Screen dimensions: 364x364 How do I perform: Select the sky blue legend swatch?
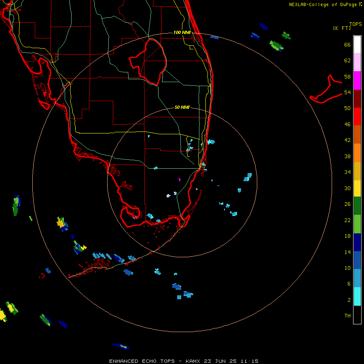[357, 278]
